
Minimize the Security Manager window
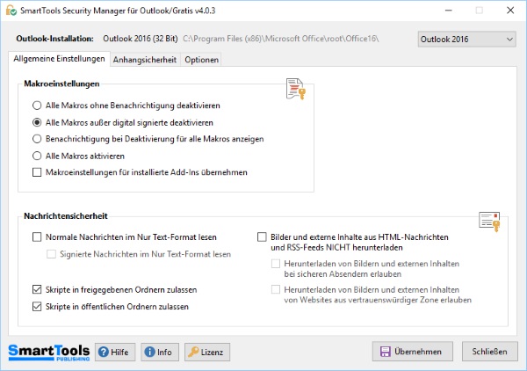click(x=448, y=11)
